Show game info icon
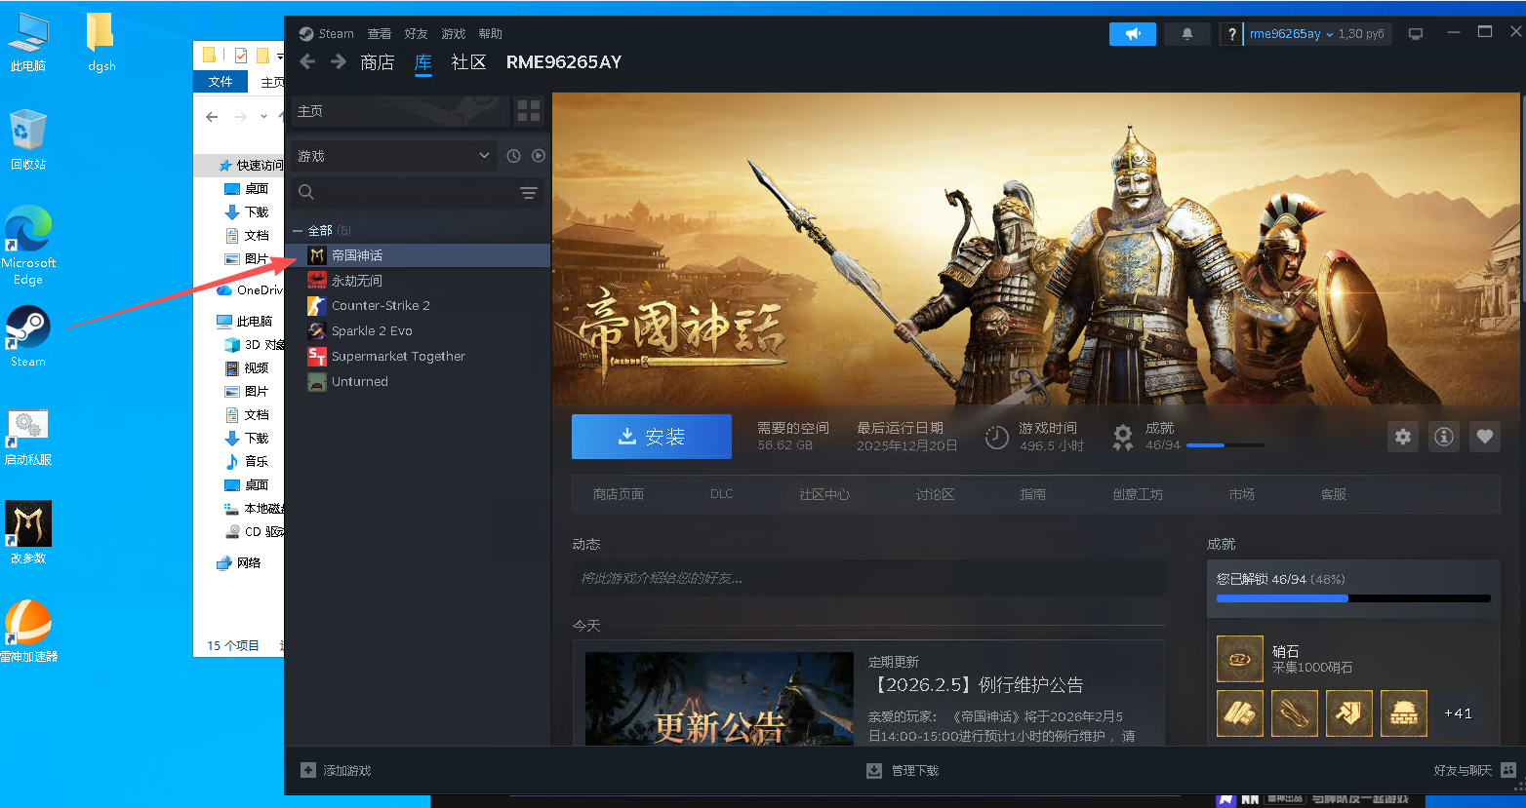The width and height of the screenshot is (1526, 808). (x=1443, y=437)
